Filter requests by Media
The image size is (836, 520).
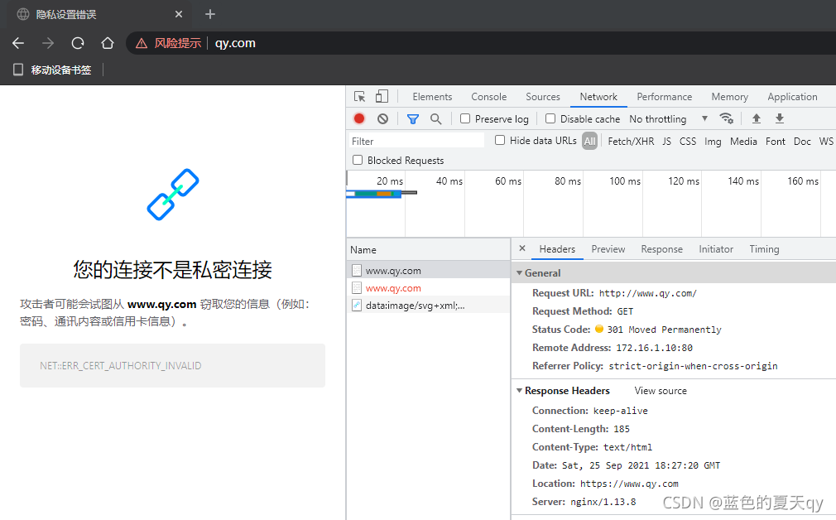(x=743, y=142)
